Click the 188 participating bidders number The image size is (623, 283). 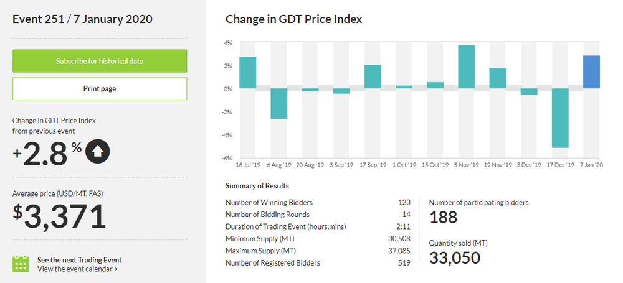[x=443, y=216]
